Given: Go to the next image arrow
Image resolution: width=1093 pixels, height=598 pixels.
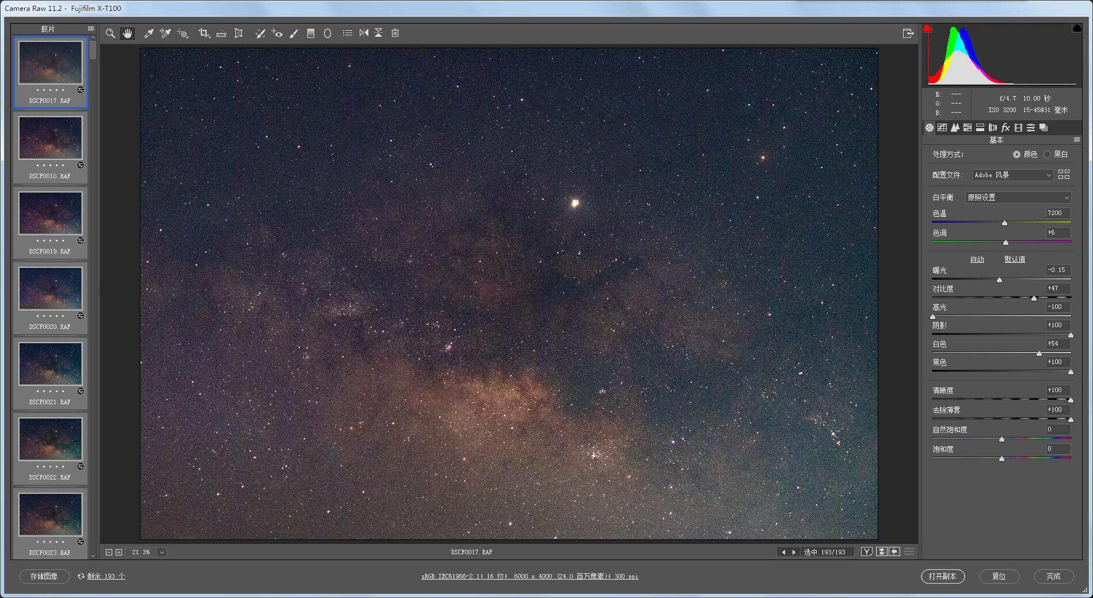Looking at the screenshot, I should (794, 552).
